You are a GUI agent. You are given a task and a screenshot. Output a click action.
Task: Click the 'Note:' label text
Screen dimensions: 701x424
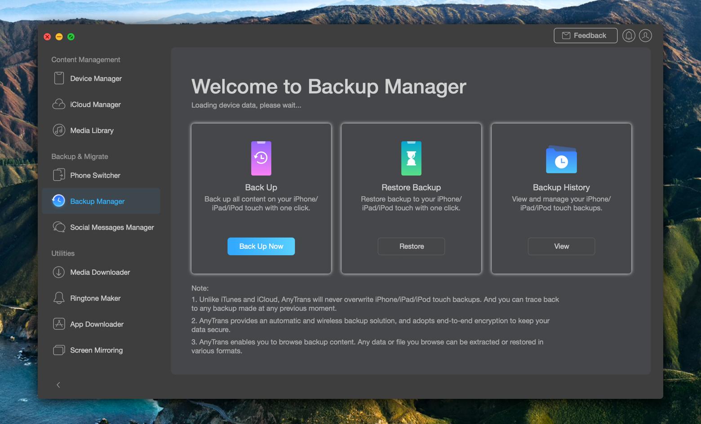point(200,288)
